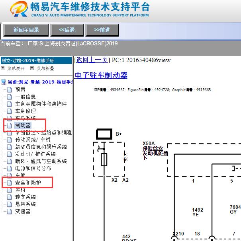Open 电源和信号分布 section

[33, 168]
